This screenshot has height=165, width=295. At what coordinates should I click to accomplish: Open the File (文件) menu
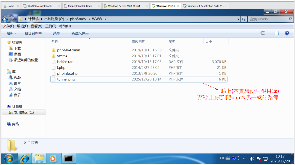pyautogui.click(x=9, y=26)
